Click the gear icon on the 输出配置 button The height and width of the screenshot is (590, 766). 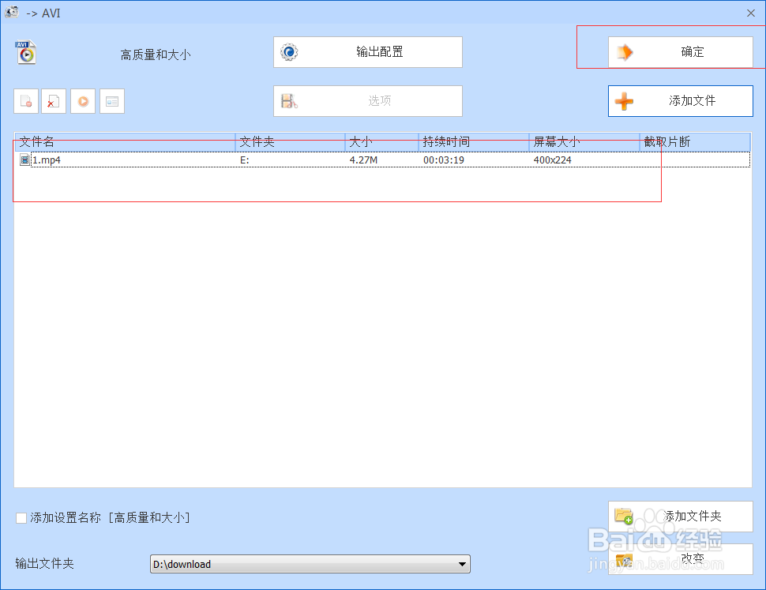pyautogui.click(x=289, y=52)
